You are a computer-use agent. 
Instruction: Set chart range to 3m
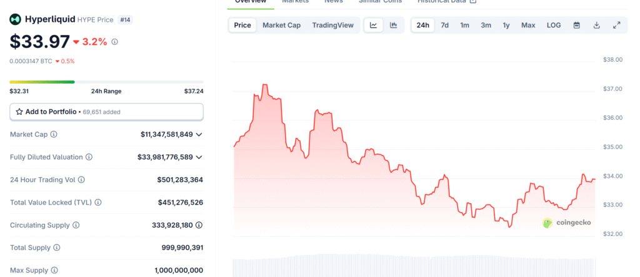tap(486, 25)
